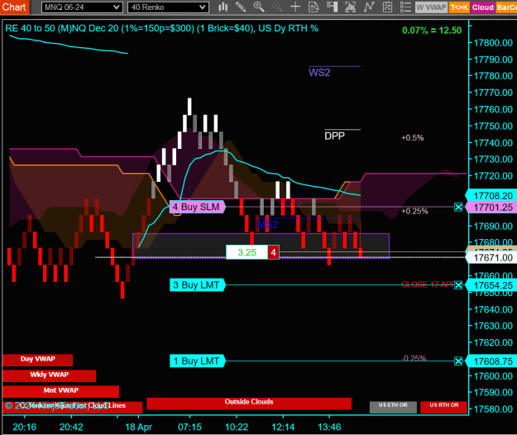Select the 1 Buy LMT order label

pyautogui.click(x=197, y=361)
